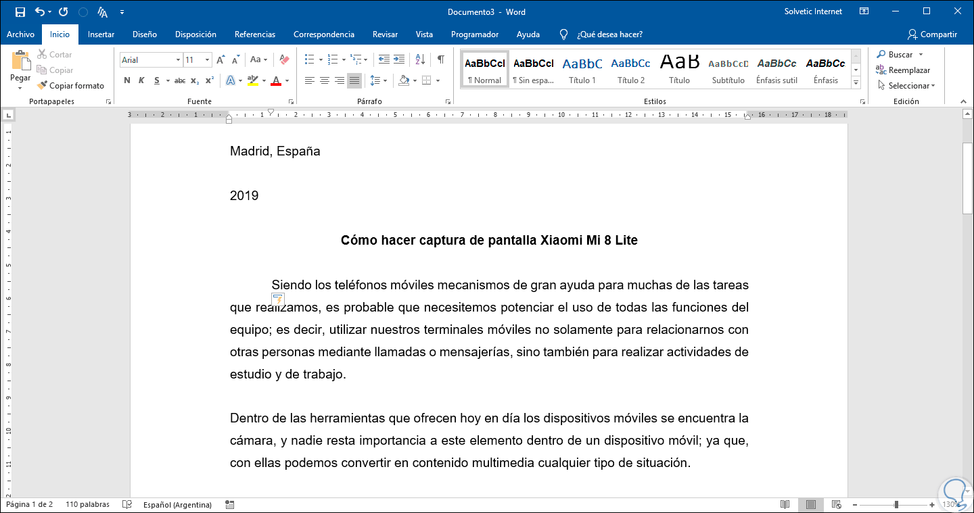Go to the Referencias tab

pyautogui.click(x=255, y=34)
